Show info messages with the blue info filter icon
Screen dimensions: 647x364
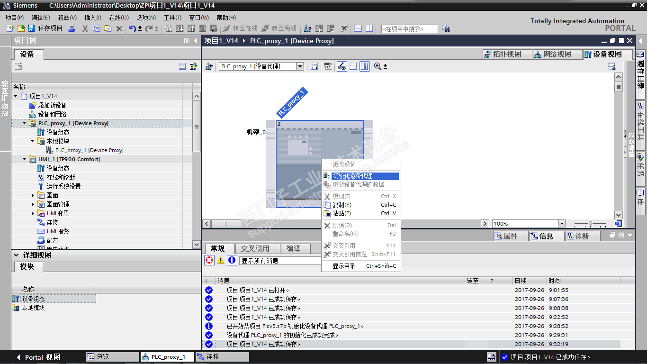232,260
